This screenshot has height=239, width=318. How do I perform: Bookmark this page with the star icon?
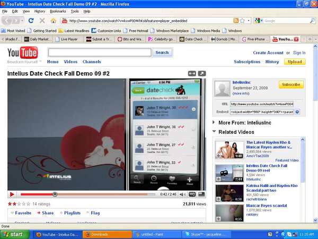click(242, 21)
